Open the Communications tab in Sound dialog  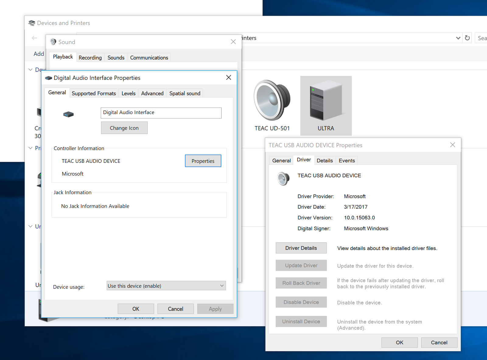point(149,58)
